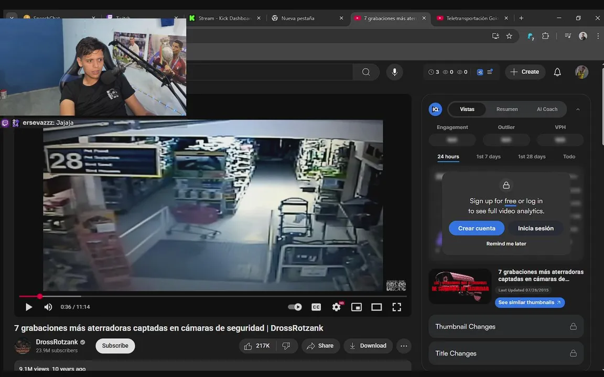Image resolution: width=604 pixels, height=377 pixels.
Task: Enter fullscreen mode icon
Action: [x=397, y=307]
